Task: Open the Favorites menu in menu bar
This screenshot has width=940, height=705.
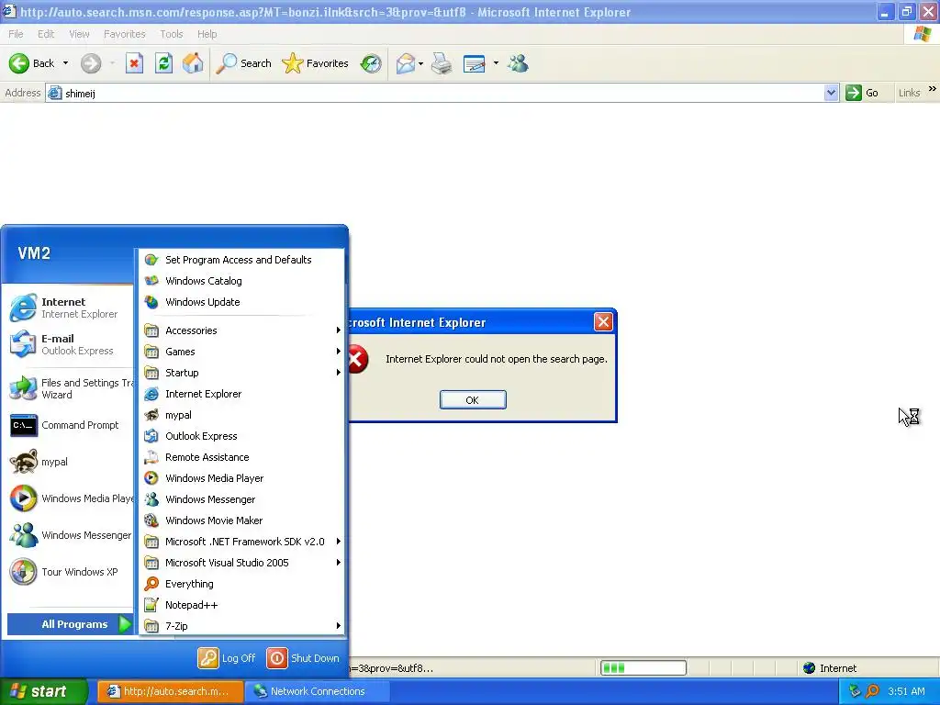Action: [x=124, y=34]
